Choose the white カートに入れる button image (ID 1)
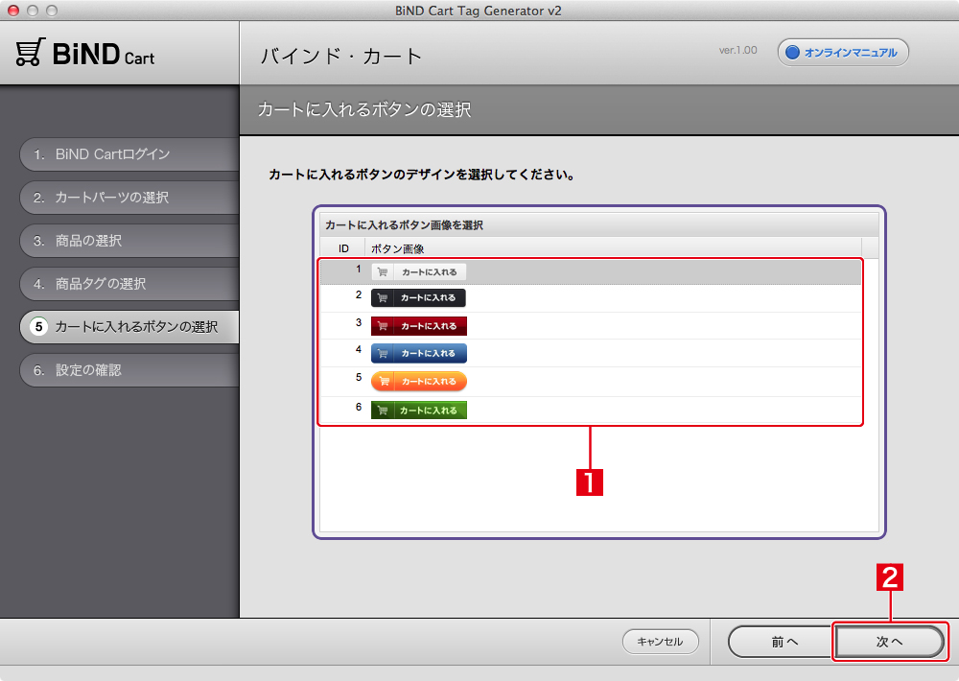 tap(419, 271)
